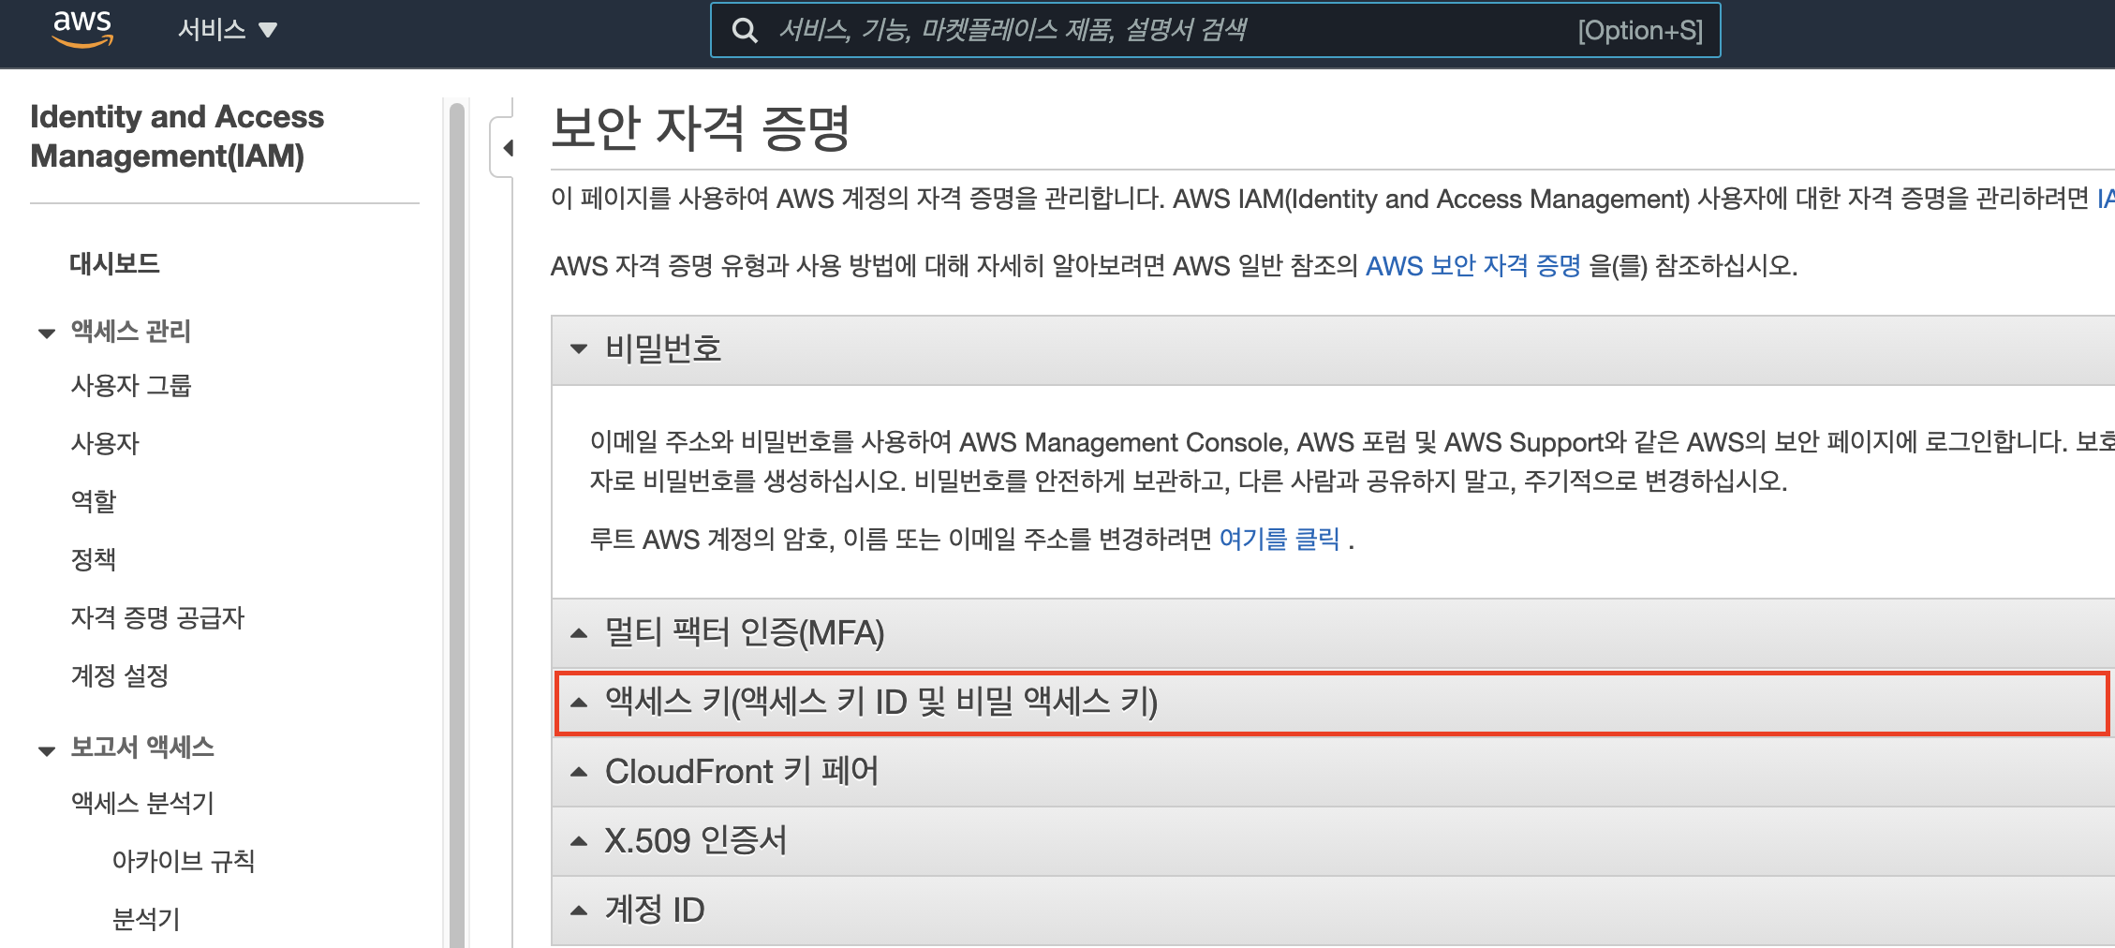Open 분석기 in the sidebar
Screen dimensions: 2115x948
(x=146, y=919)
